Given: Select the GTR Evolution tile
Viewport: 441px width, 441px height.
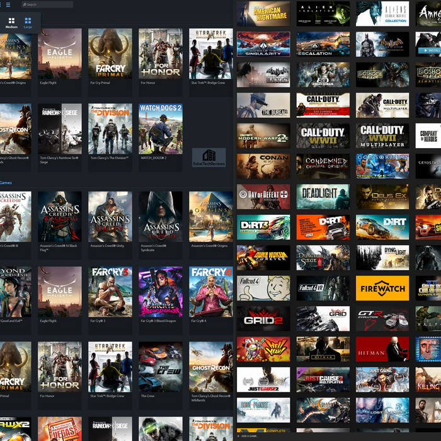Looking at the screenshot, I should [382, 319].
